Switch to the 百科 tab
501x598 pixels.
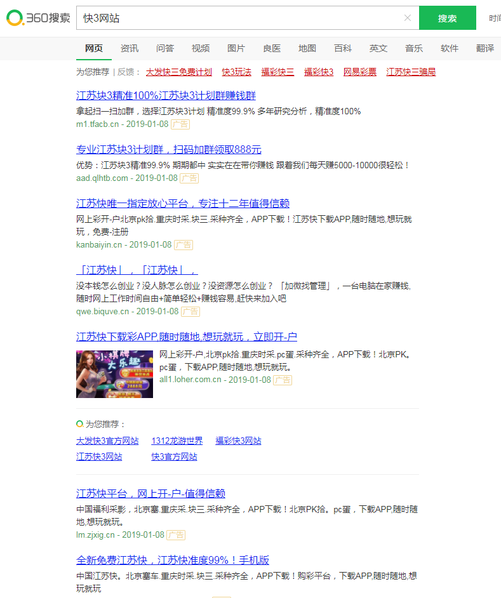tap(343, 48)
